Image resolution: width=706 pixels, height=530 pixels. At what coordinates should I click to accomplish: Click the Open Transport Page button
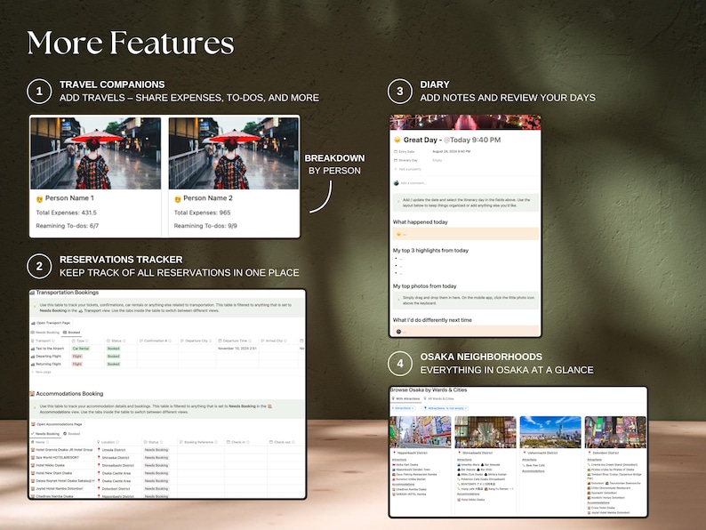pyautogui.click(x=51, y=323)
